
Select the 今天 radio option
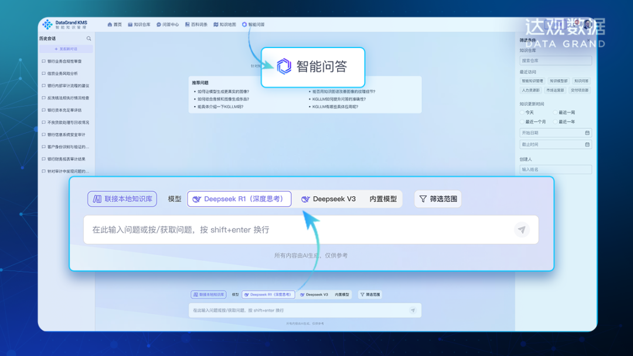click(x=522, y=112)
